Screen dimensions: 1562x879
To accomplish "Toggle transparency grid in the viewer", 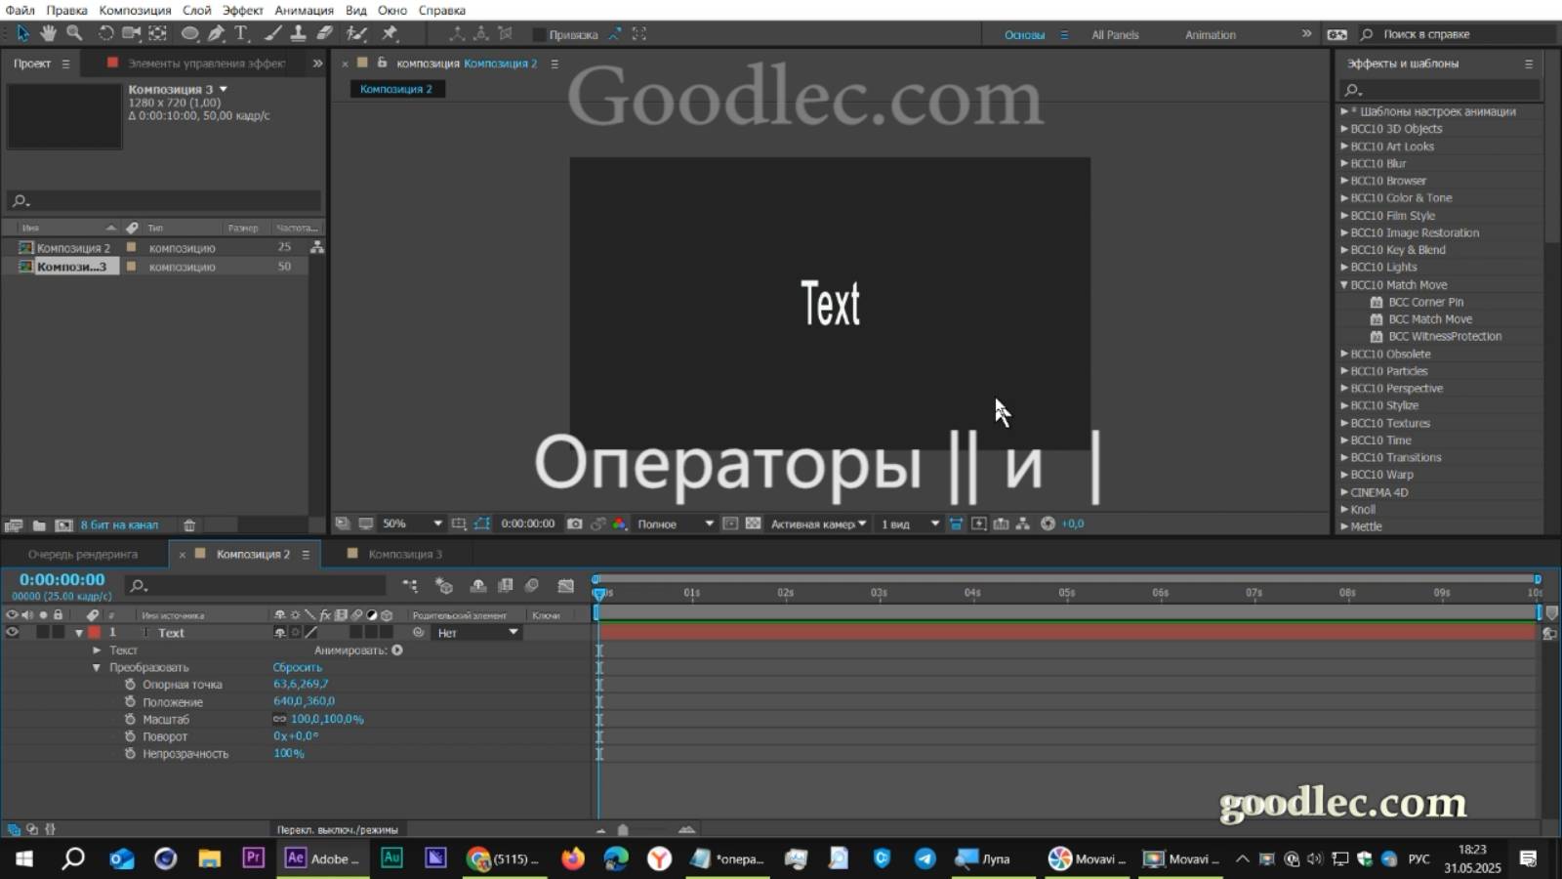I will pos(753,524).
